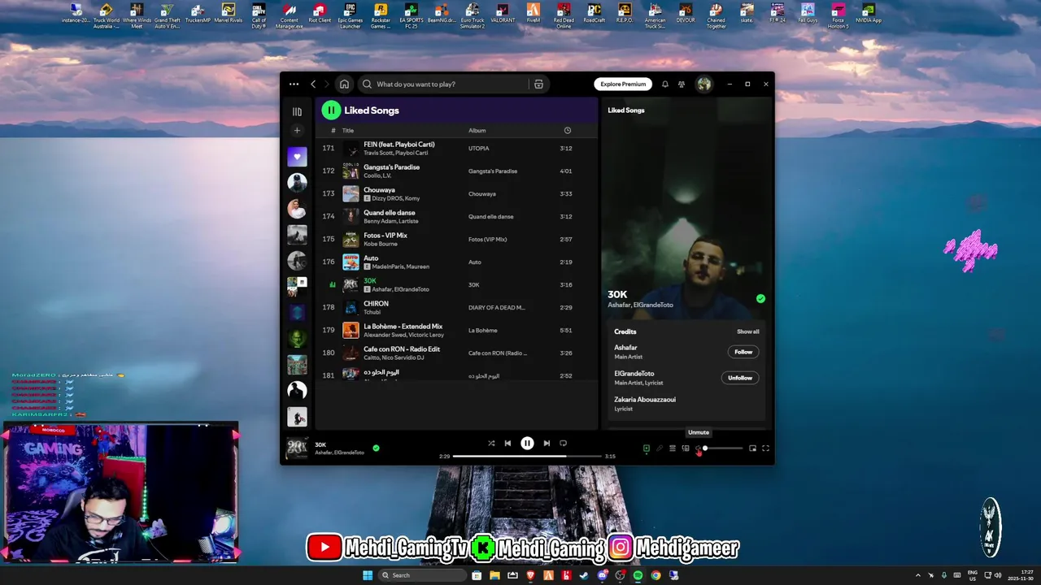Open Connect to a device icon
1041x585 pixels.
(686, 448)
